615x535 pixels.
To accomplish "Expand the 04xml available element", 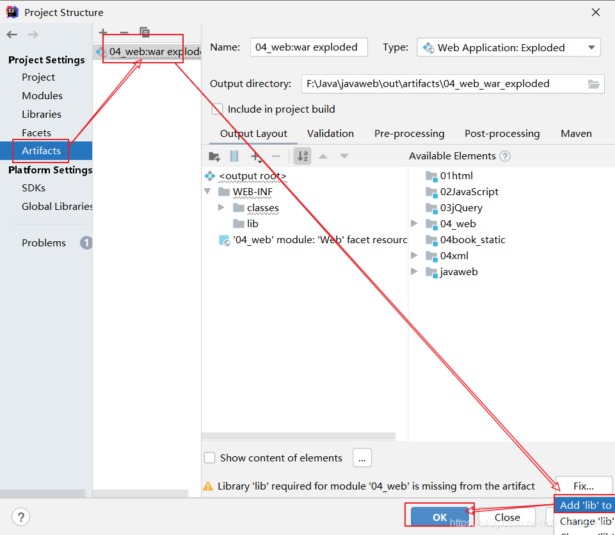I will pyautogui.click(x=414, y=255).
